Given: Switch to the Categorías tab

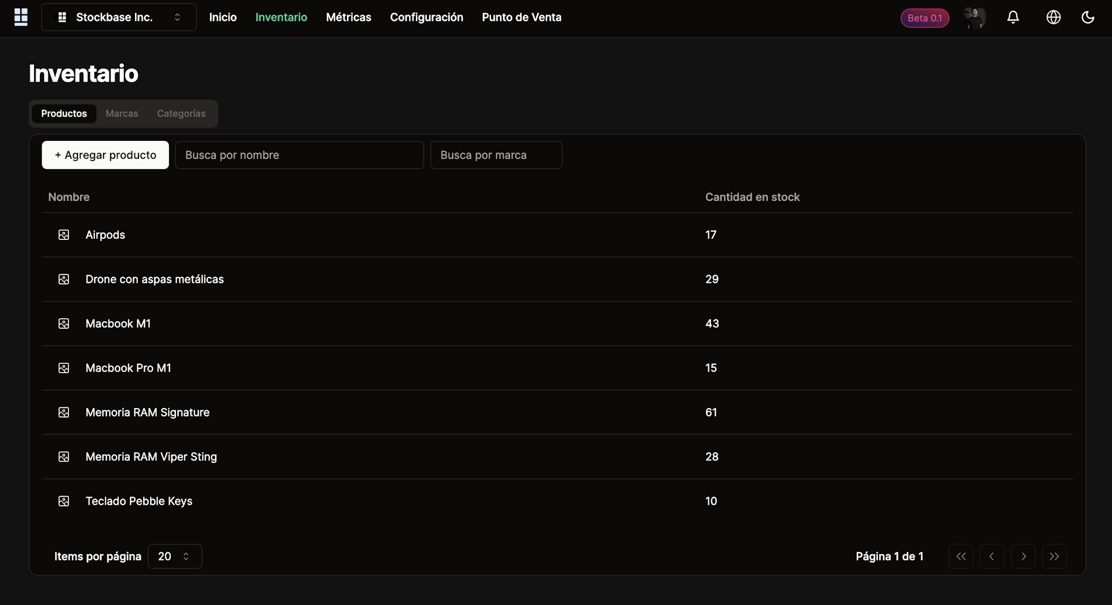Looking at the screenshot, I should [x=181, y=114].
